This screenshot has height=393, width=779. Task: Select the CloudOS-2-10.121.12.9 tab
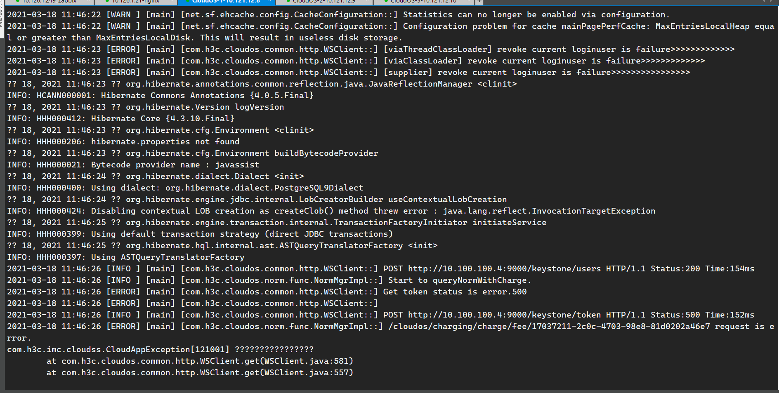click(324, 2)
